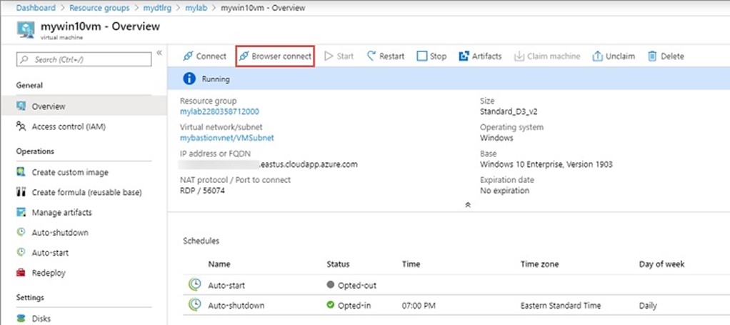Click the Restart circular arrow icon
Image resolution: width=730 pixels, height=325 pixels.
pos(371,56)
